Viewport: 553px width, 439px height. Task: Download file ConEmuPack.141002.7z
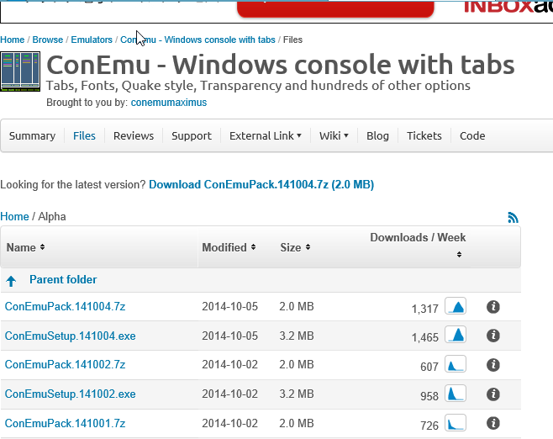click(x=65, y=364)
